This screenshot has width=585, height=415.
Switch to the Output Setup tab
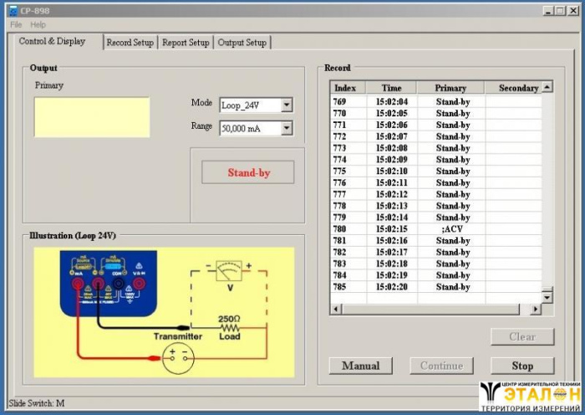tap(242, 43)
